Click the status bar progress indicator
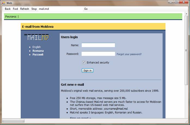The image size is (190, 125). pos(13,121)
